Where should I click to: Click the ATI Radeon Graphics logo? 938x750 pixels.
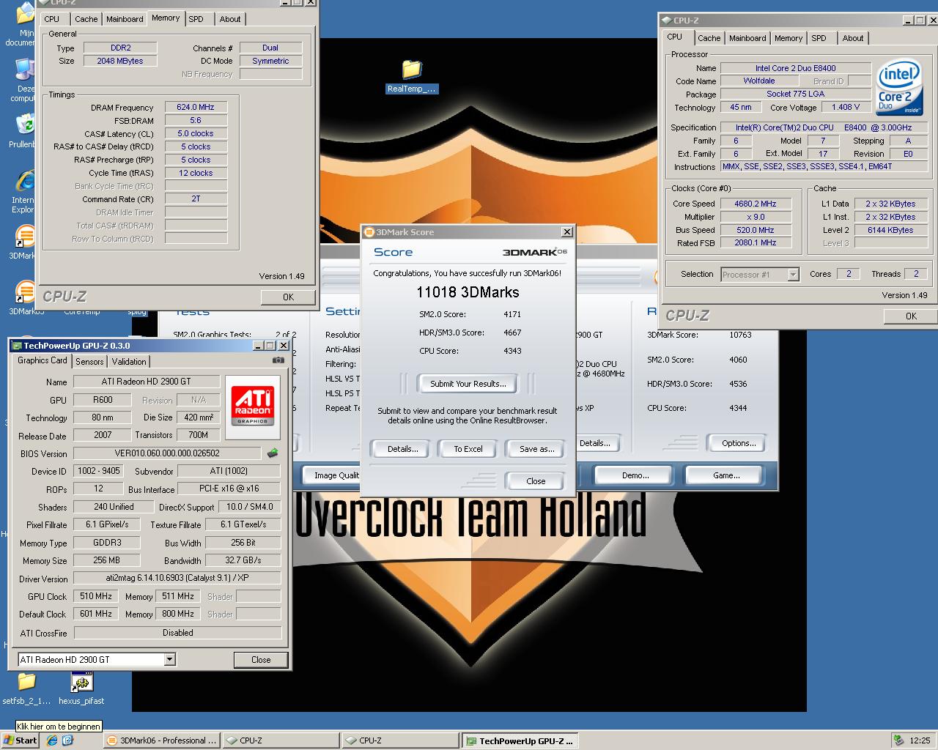252,406
